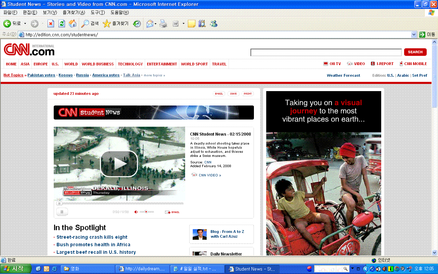Image resolution: width=438 pixels, height=274 pixels.
Task: Open the Kosovo hot topic link
Action: [65, 75]
